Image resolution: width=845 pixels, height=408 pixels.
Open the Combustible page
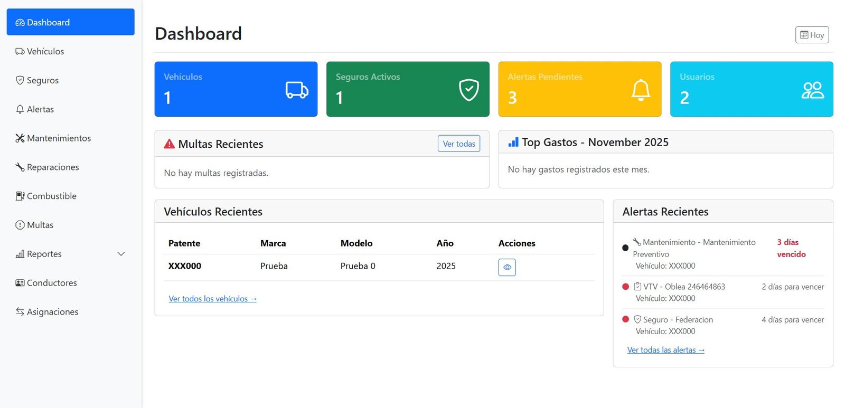click(70, 196)
